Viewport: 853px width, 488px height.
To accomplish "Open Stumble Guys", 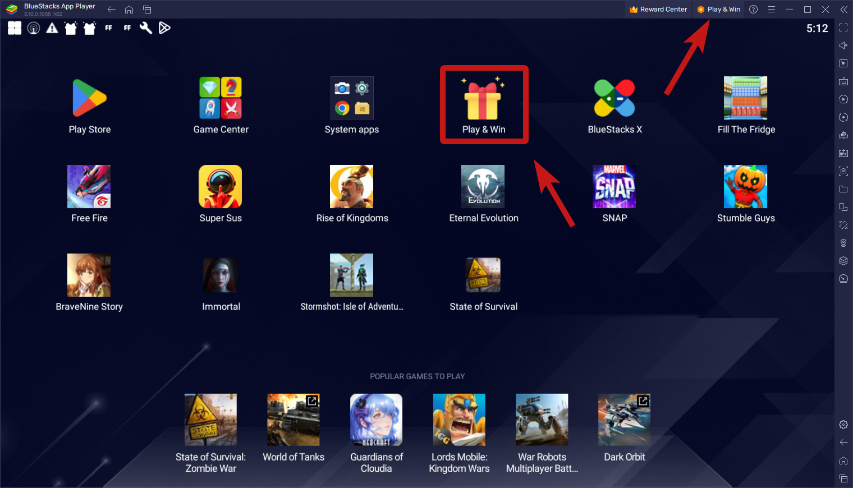I will coord(746,187).
